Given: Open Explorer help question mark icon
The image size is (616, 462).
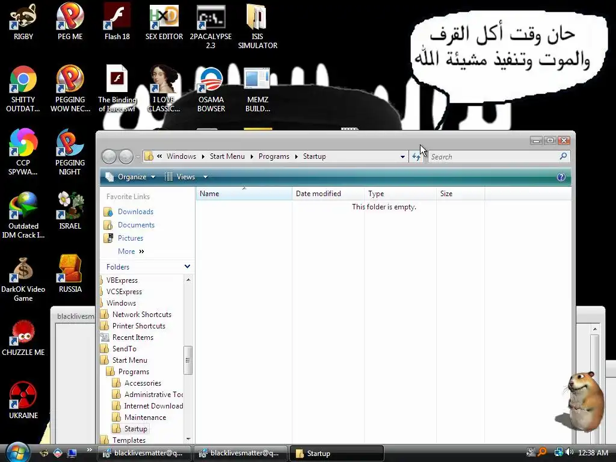Looking at the screenshot, I should [x=561, y=177].
